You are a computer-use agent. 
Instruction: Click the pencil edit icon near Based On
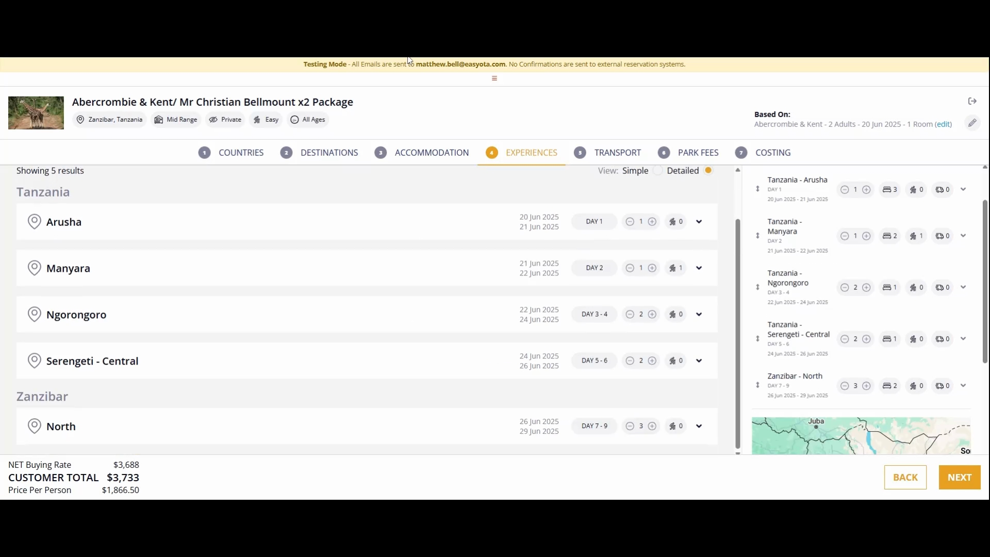pos(972,123)
